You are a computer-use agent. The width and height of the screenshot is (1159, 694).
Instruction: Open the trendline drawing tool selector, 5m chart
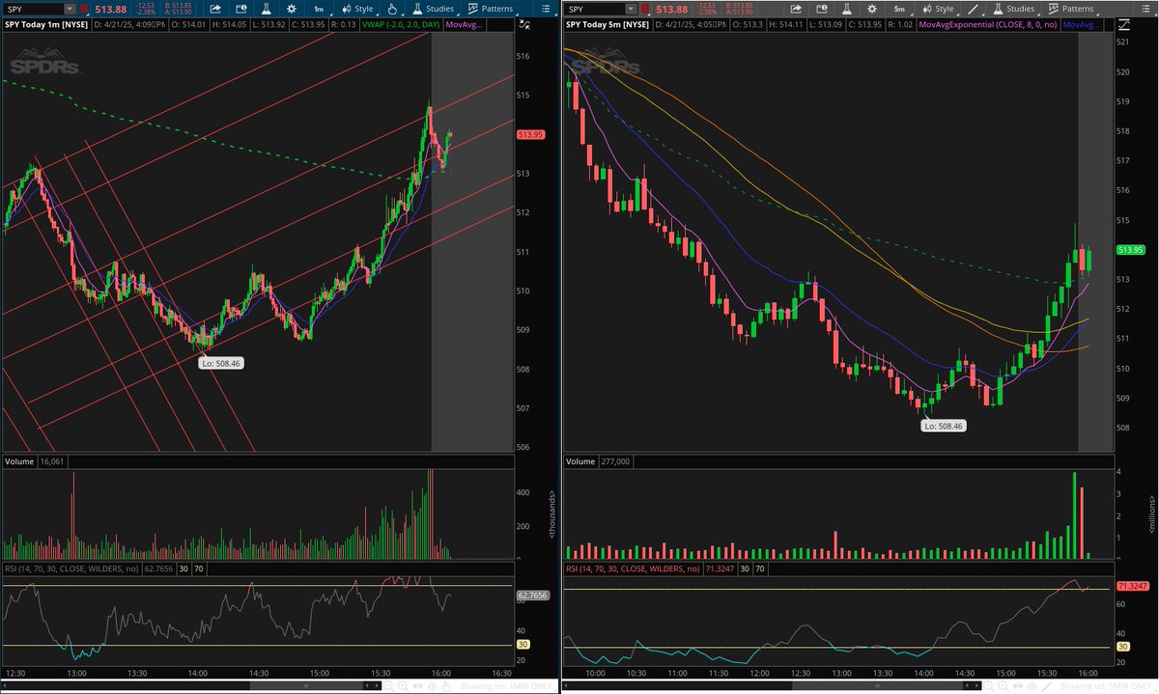(x=974, y=9)
